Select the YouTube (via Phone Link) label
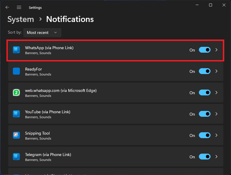The width and height of the screenshot is (231, 175). 48,112
